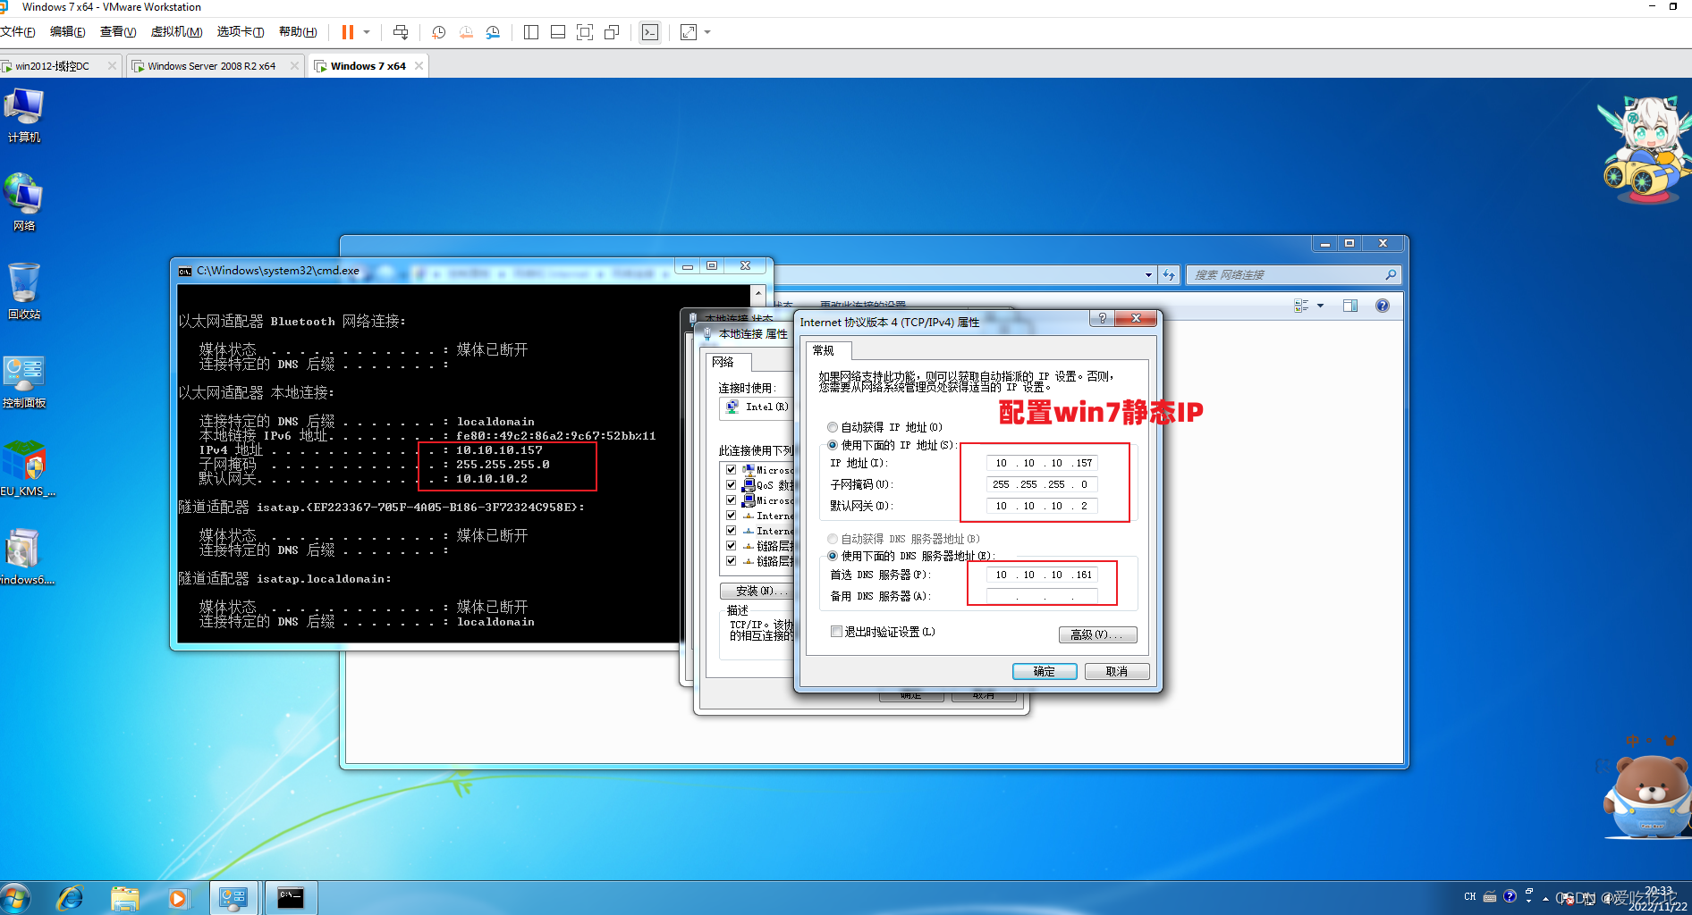1692x915 pixels.
Task: Open the Windows Start button
Action: coord(15,897)
